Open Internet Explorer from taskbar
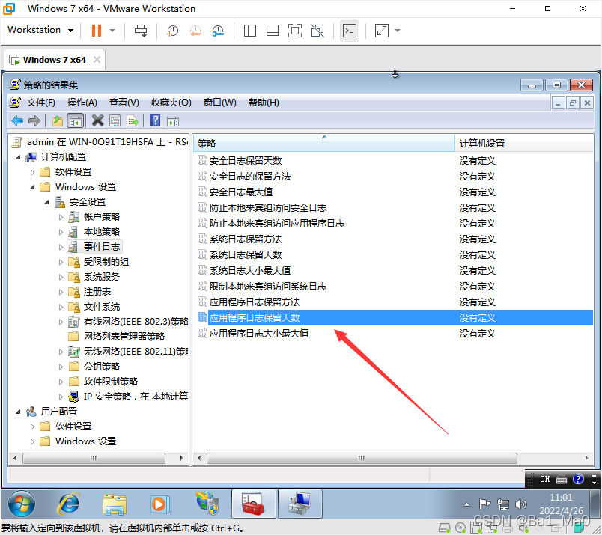Screen dimensions: 602x535 [69, 504]
